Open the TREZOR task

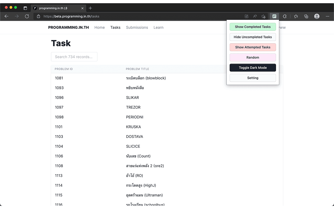click(133, 107)
